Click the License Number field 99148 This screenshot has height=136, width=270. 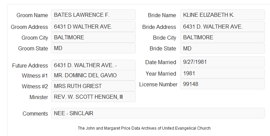222,84
